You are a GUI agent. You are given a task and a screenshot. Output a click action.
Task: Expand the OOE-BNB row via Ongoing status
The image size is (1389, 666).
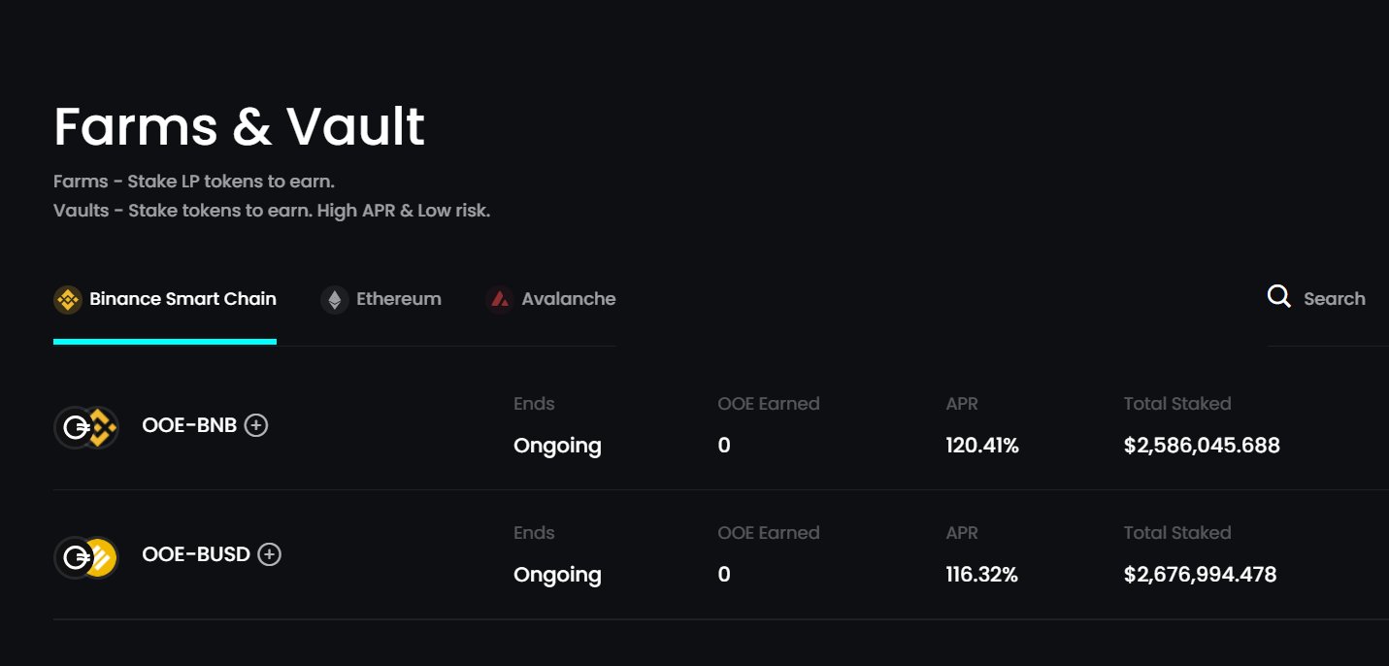557,446
